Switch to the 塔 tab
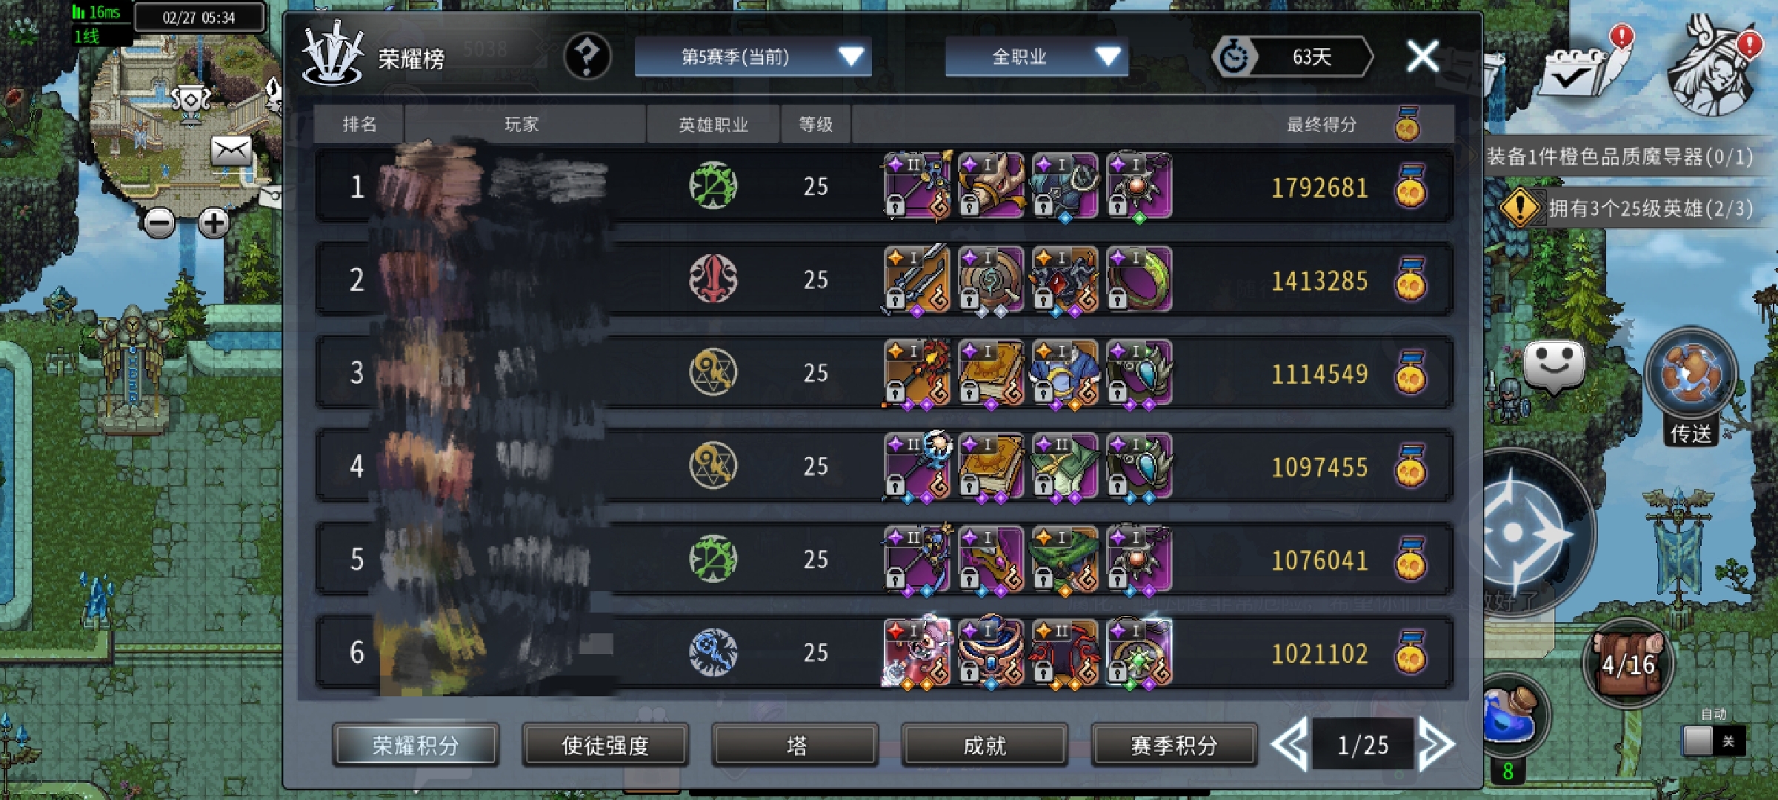This screenshot has height=800, width=1778. pos(795,745)
